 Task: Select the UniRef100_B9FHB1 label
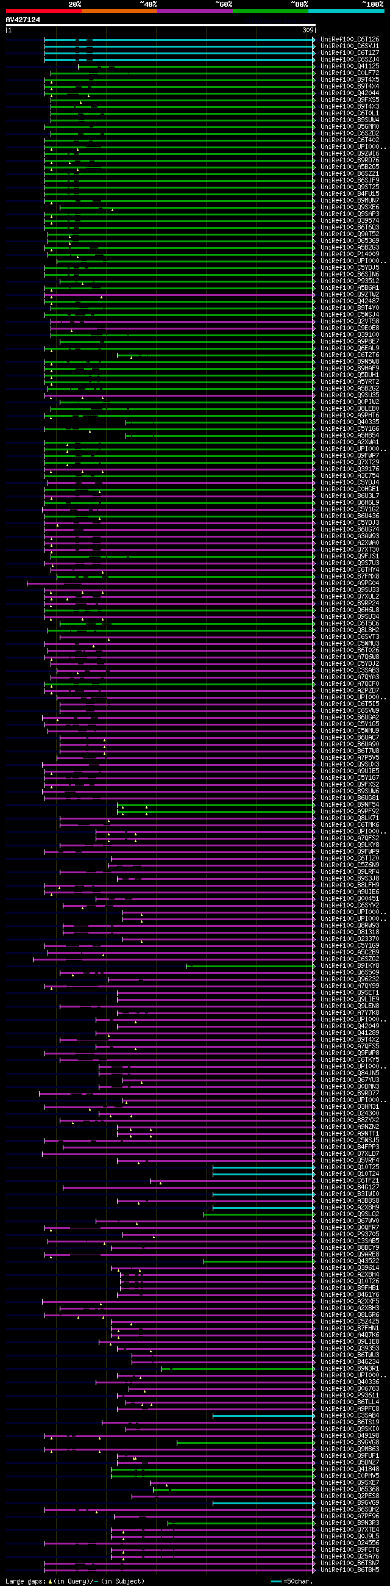tap(350, 1288)
